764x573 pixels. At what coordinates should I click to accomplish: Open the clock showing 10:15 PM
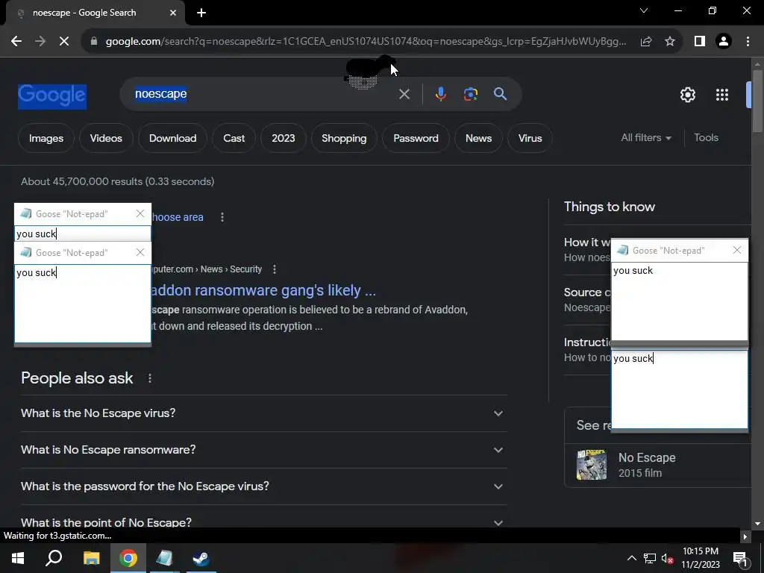pos(701,558)
